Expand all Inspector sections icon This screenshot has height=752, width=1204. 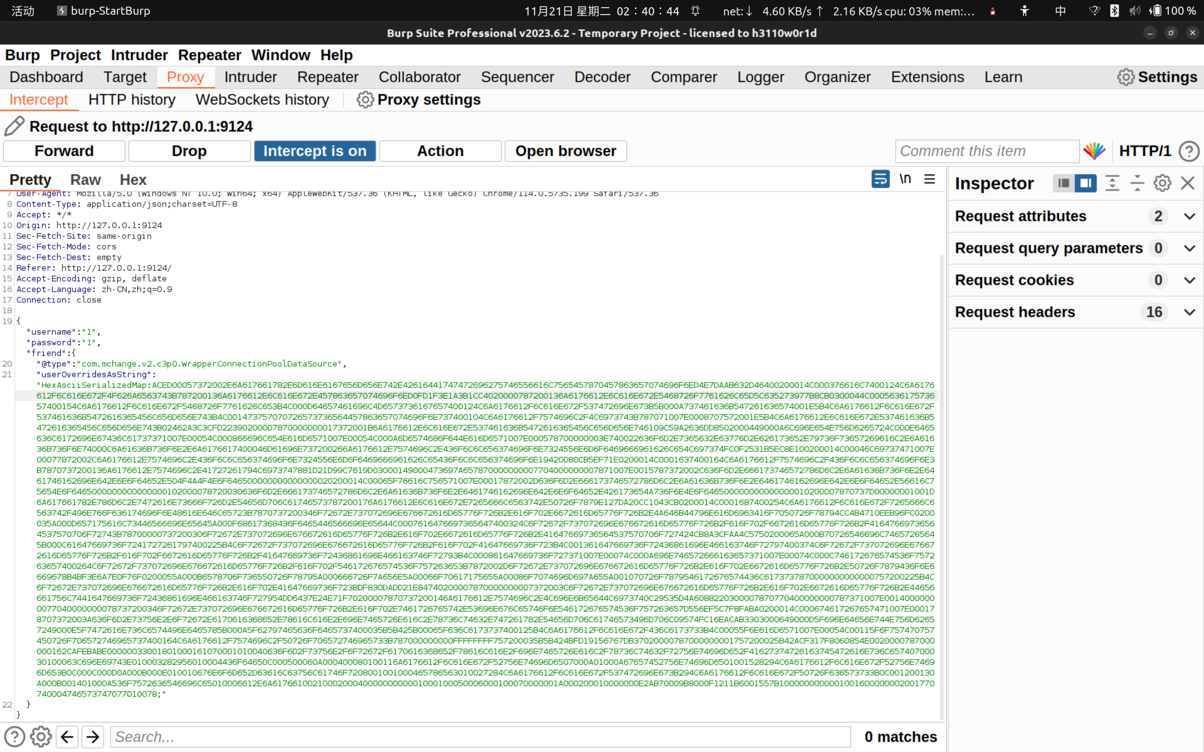pyautogui.click(x=1112, y=183)
